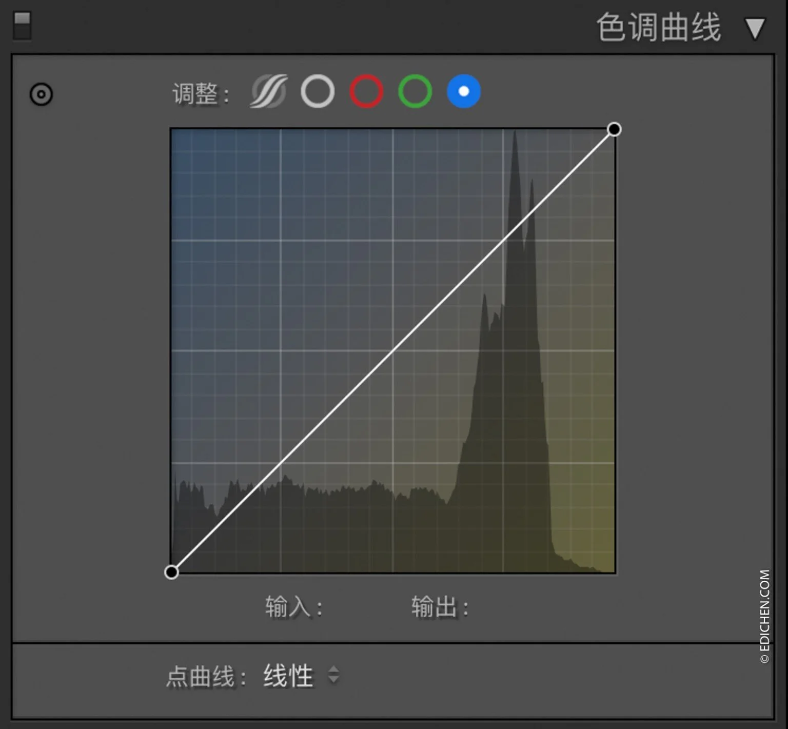The image size is (788, 729).
Task: Select the green channel curve
Action: click(415, 91)
